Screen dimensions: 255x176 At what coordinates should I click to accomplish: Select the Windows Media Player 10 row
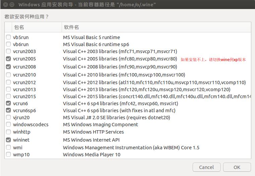pos(91,155)
